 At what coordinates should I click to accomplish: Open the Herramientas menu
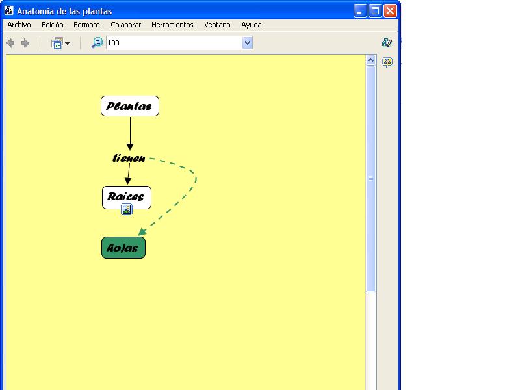(172, 25)
